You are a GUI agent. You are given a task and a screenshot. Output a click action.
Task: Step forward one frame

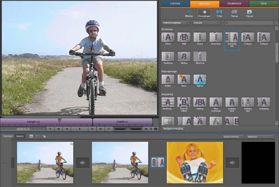[x=92, y=129]
